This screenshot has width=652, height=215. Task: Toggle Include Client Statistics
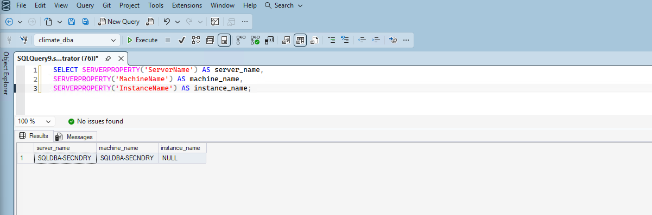point(269,40)
